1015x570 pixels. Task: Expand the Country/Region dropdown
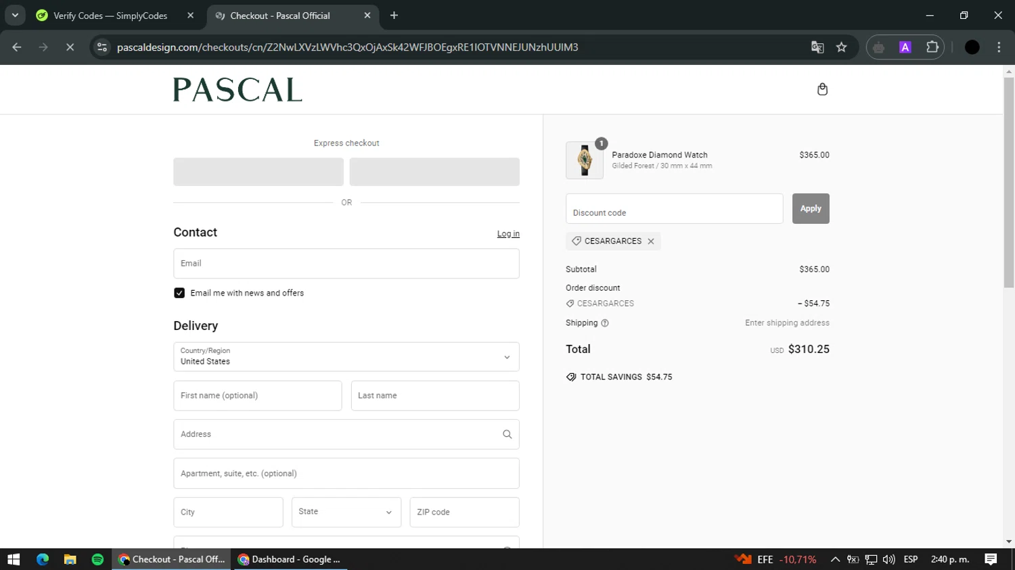coord(346,357)
